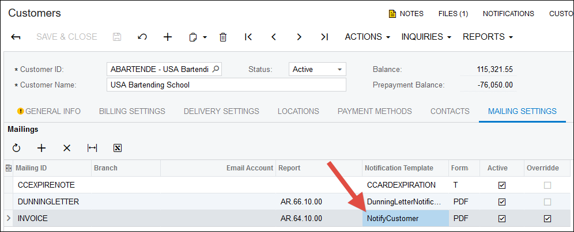Open the Payment Methods tab

[375, 111]
